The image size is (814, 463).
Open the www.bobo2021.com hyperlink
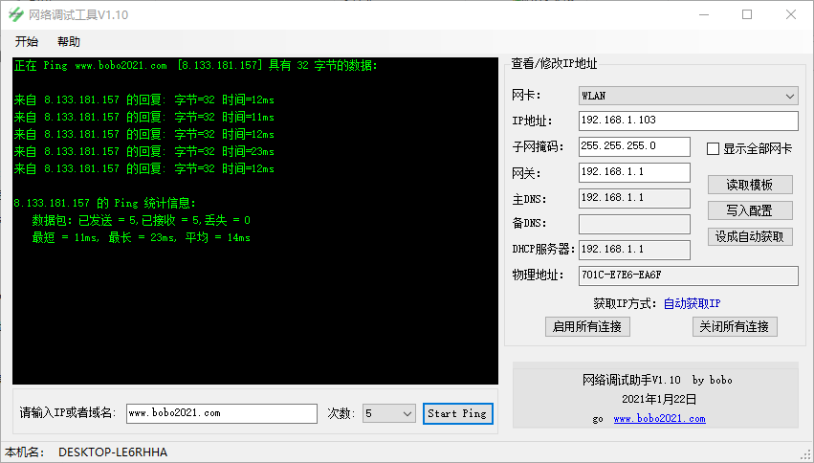click(x=659, y=418)
